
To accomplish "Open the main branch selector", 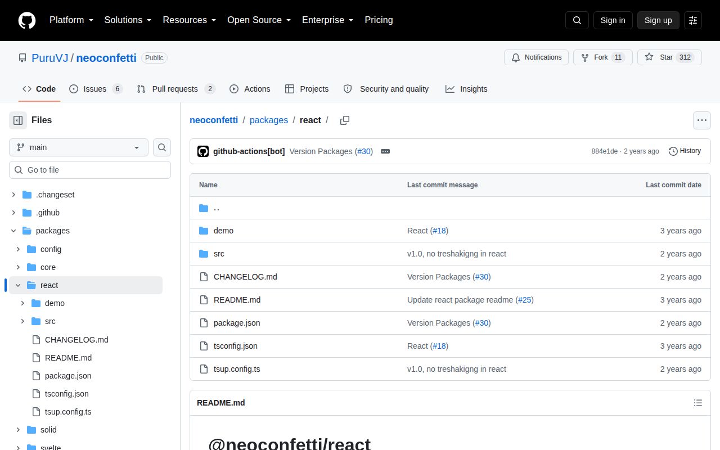I will pyautogui.click(x=79, y=147).
